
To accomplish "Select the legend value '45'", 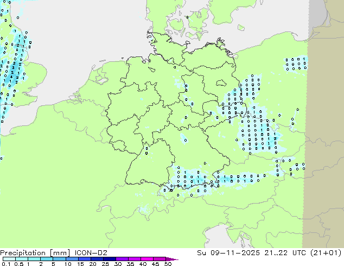I will point(155,264).
